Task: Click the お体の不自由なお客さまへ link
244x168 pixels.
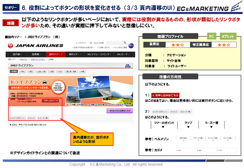Action: [x=84, y=48]
